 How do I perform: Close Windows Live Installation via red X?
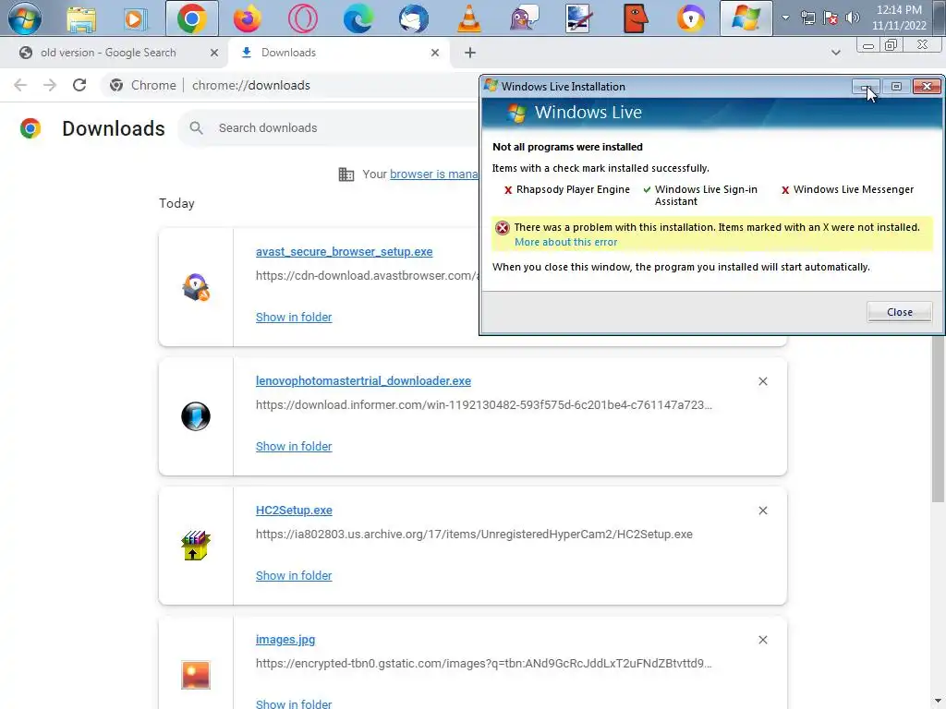(927, 87)
